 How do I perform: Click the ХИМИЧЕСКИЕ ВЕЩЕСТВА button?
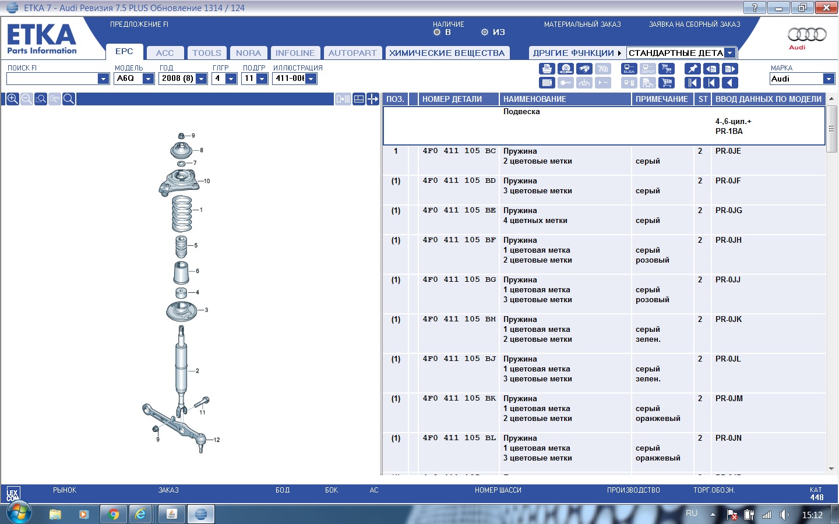click(447, 53)
